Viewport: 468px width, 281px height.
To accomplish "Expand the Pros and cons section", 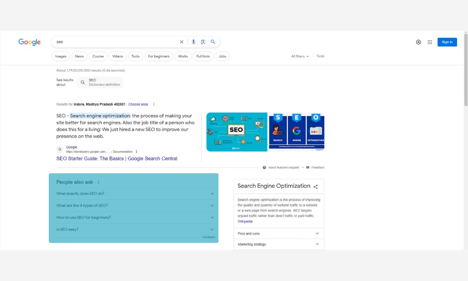I will click(x=279, y=233).
